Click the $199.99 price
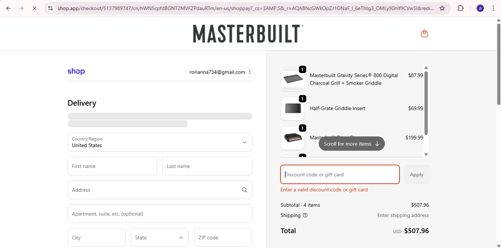Screen dimensions: 501x248 click(x=414, y=138)
